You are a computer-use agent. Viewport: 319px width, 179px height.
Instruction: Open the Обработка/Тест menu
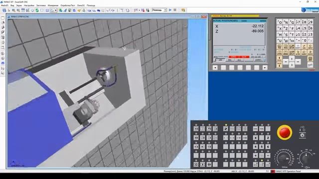pos(68,5)
